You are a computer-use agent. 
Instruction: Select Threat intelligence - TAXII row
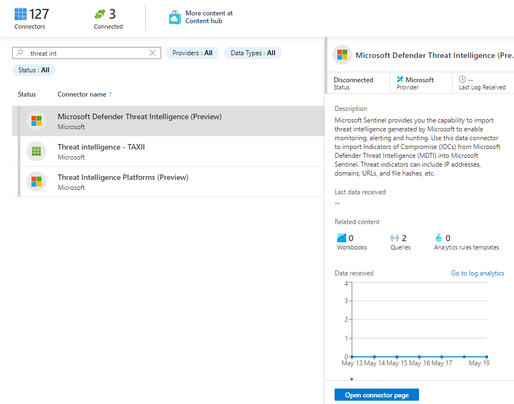pyautogui.click(x=166, y=151)
